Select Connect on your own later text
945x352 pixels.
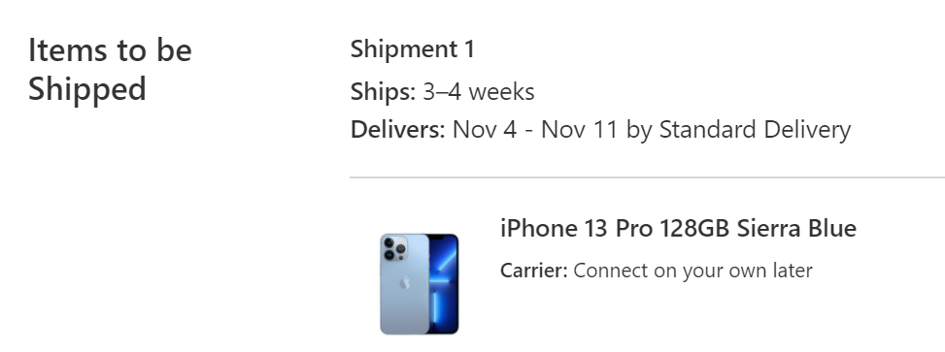[692, 271]
